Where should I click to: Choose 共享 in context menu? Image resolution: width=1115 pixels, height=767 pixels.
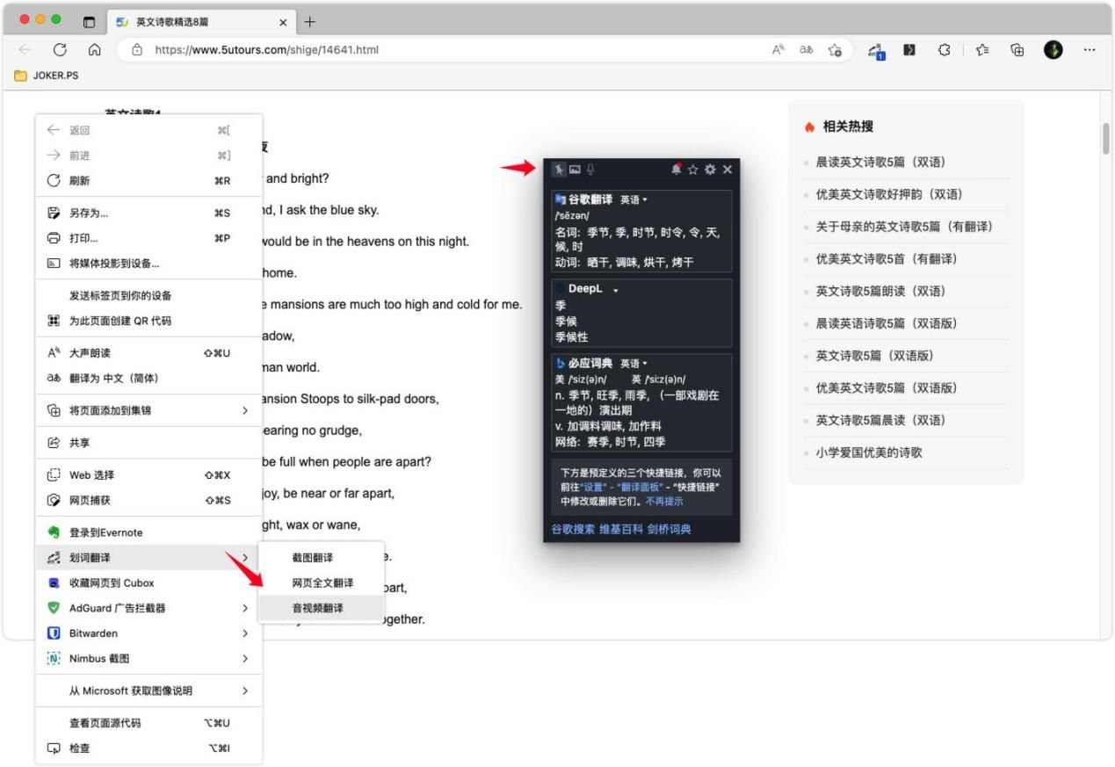148,443
